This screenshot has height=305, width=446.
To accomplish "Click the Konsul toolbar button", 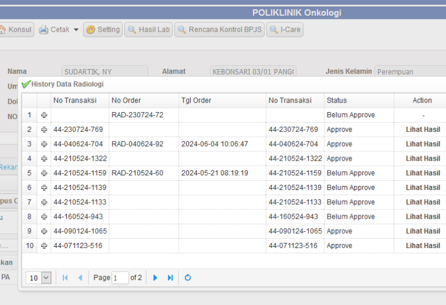I will 16,29.
